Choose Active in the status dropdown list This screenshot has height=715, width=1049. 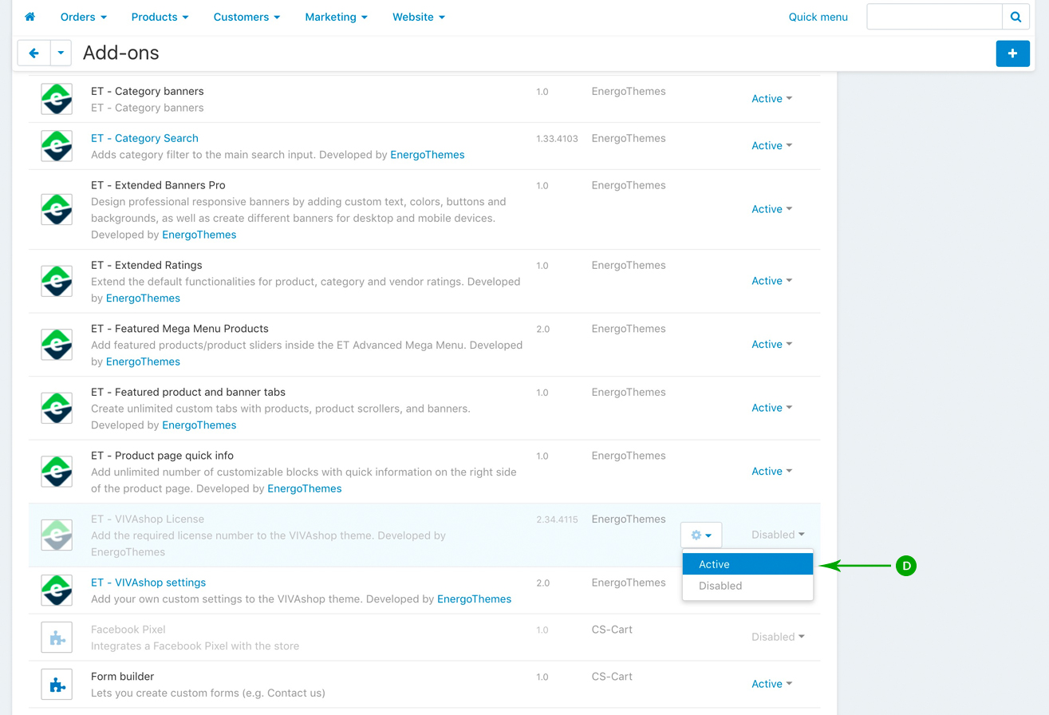click(747, 564)
